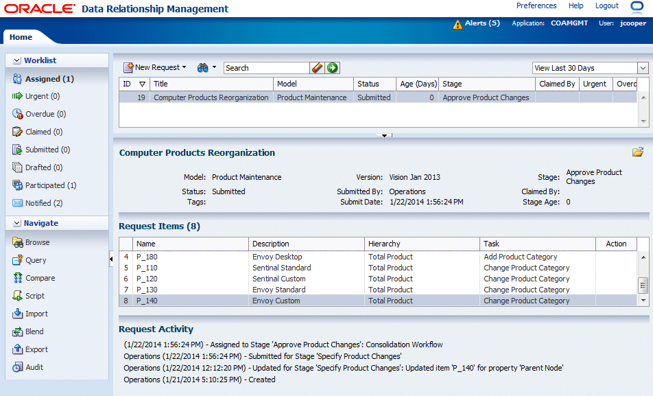Click the binoculars find icon
Image resolution: width=653 pixels, height=396 pixels.
coord(203,68)
